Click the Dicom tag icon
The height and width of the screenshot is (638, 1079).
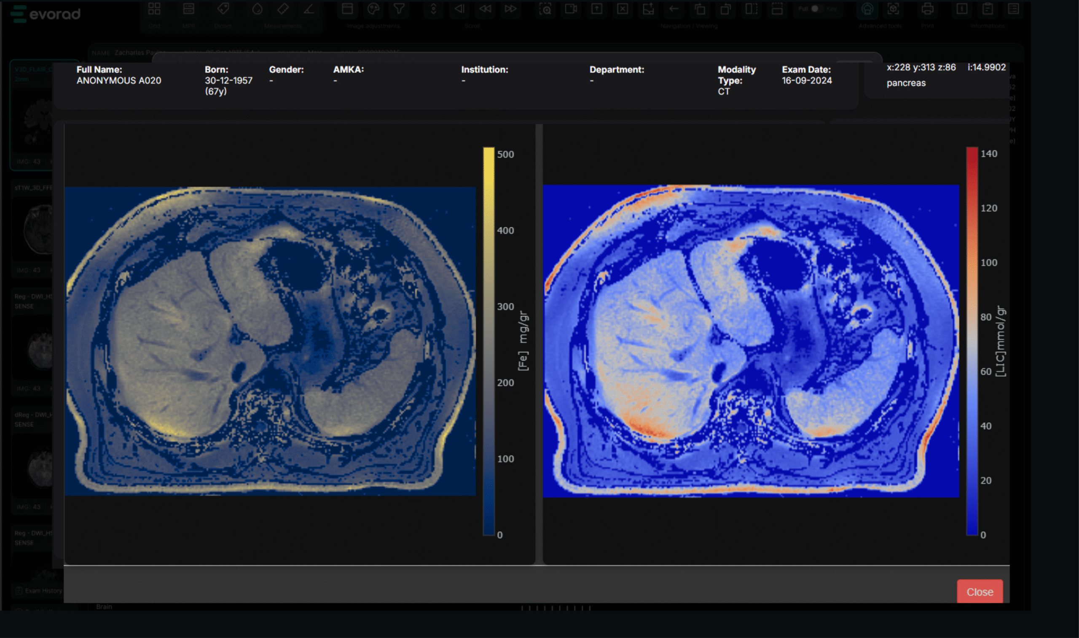pyautogui.click(x=223, y=9)
